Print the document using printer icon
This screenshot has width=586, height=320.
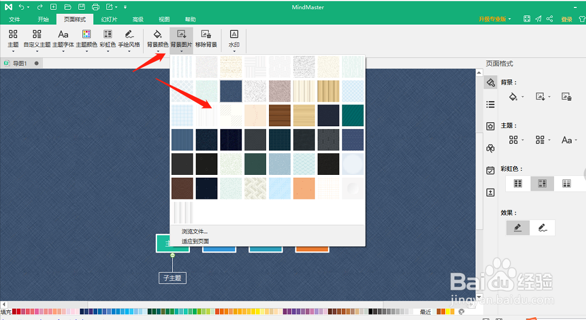pyautogui.click(x=96, y=7)
